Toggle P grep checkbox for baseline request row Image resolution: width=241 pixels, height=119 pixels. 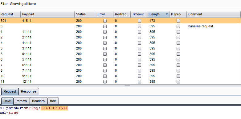pyautogui.click(x=178, y=26)
